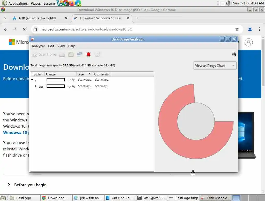The image size is (265, 201).
Task: Sort by the Folder column header
Action: pyautogui.click(x=37, y=74)
